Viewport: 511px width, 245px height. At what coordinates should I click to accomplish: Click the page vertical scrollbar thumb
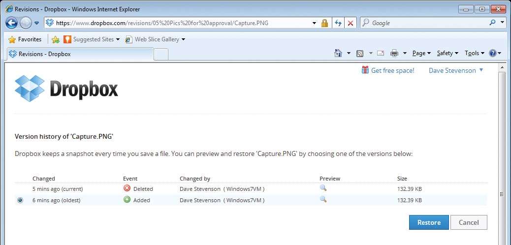pos(502,194)
